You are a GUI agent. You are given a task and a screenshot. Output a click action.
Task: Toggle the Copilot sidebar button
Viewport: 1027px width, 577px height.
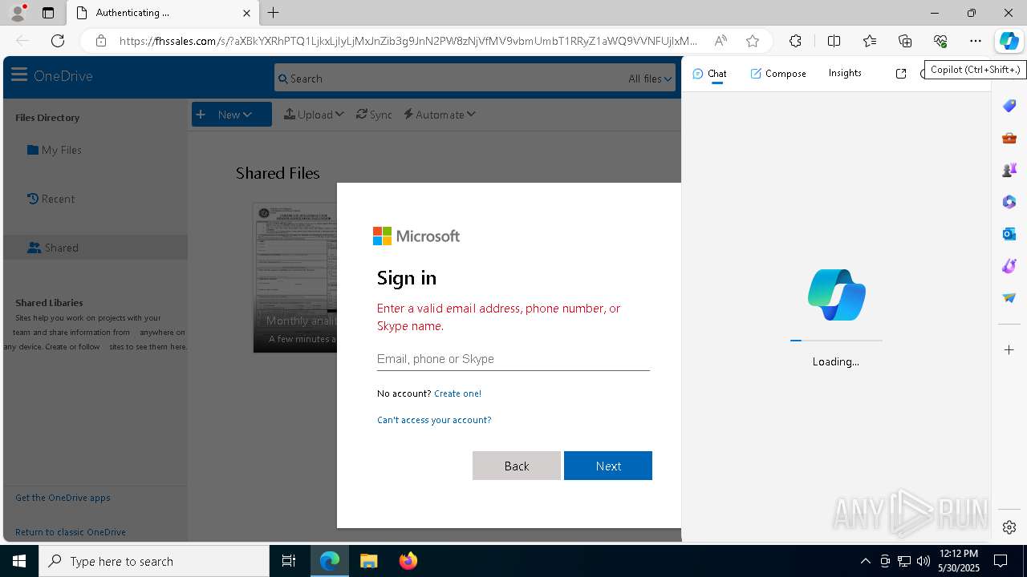(x=1009, y=41)
